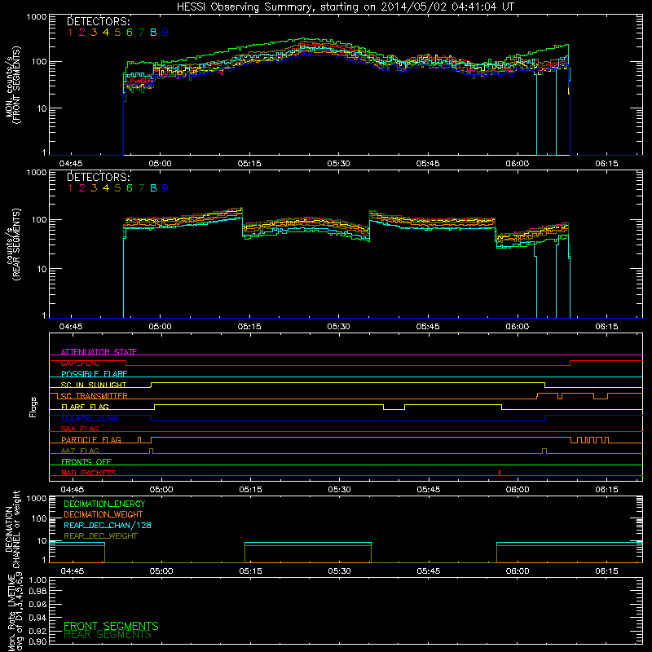Pick the 0.94 value on the livetime axis

(37, 618)
